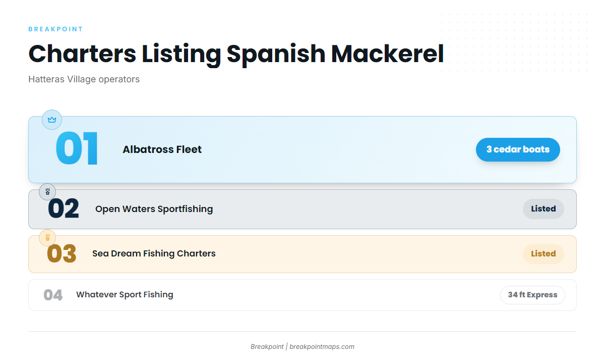The height and width of the screenshot is (364, 605).
Task: Click the 02 rank number
Action: 64,209
